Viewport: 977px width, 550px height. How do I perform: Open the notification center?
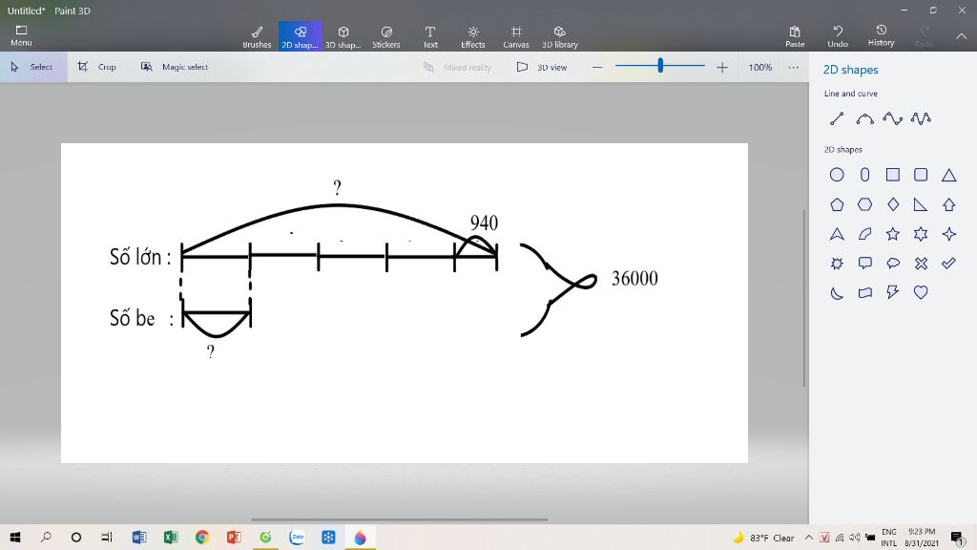[x=958, y=538]
